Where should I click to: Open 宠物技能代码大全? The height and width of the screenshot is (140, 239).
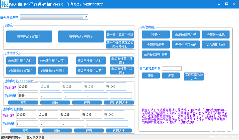click(x=194, y=76)
